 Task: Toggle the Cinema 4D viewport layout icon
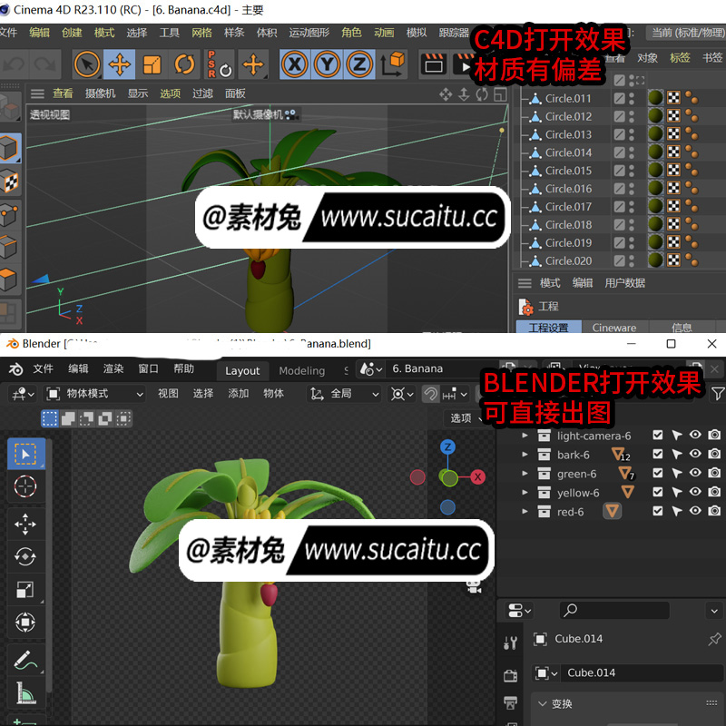click(x=500, y=94)
